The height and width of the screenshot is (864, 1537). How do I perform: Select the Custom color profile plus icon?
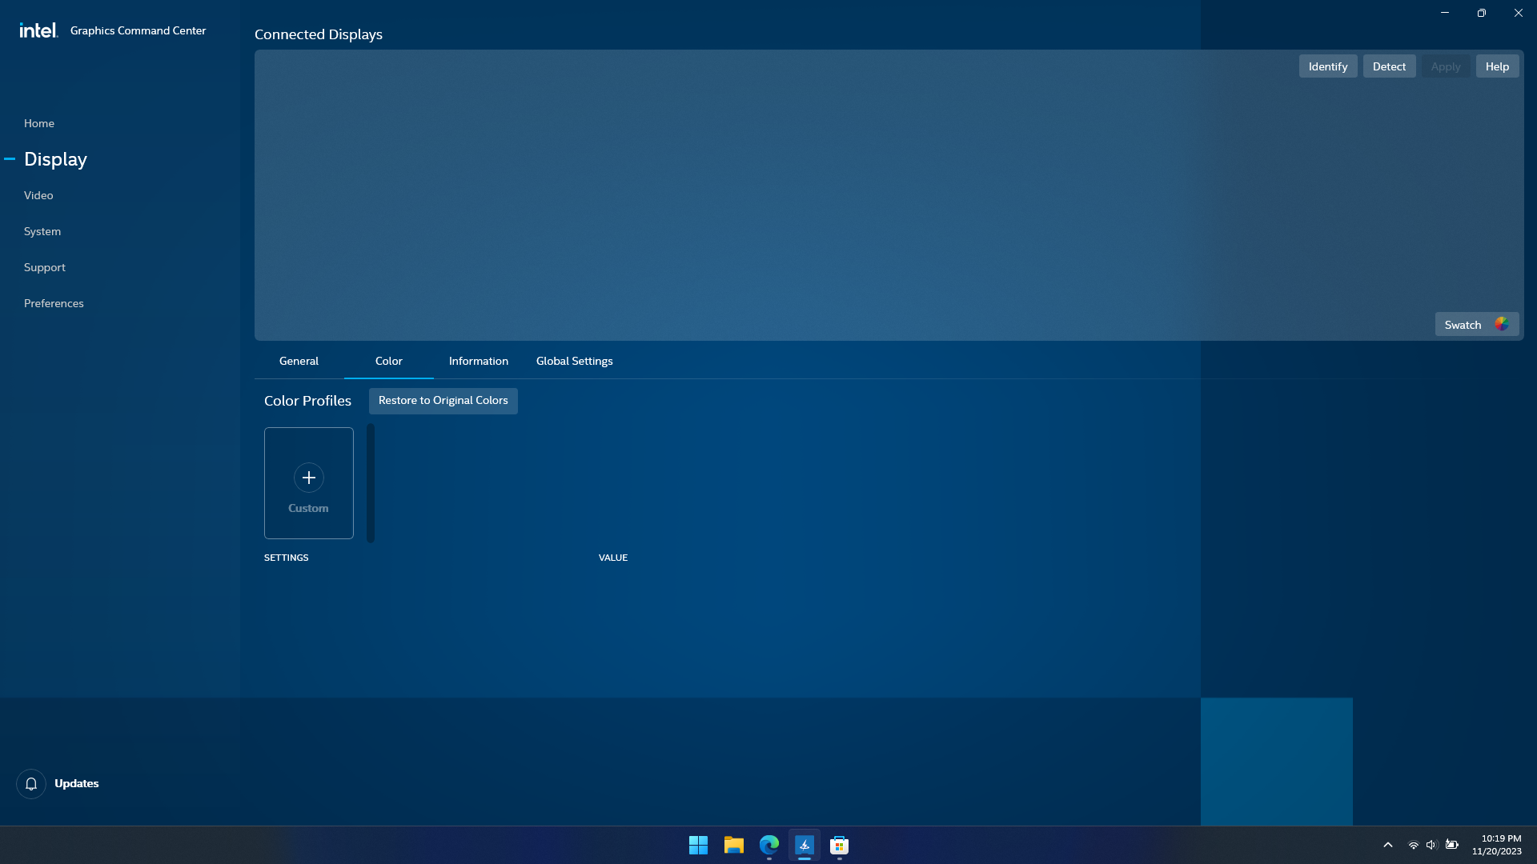308,477
